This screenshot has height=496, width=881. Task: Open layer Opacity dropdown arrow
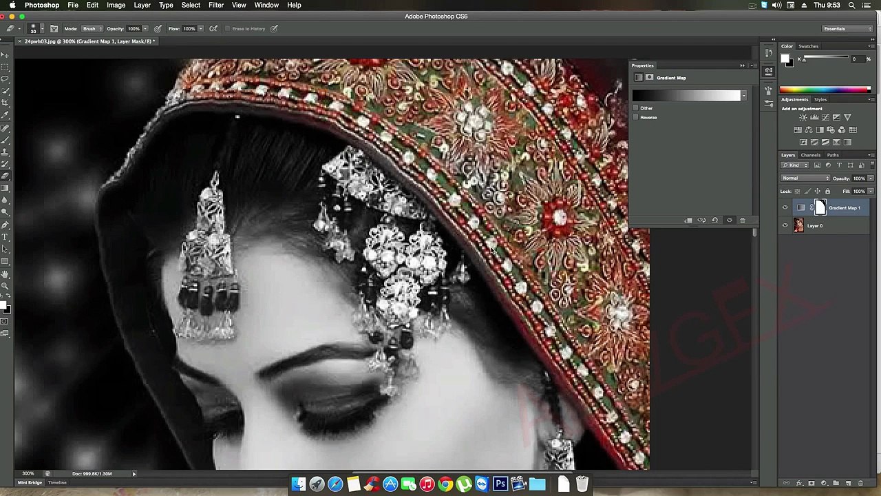[871, 178]
